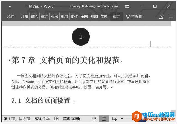Screen dimensions: 177x124
Task: Click the proofing check icon in status bar
Action: tap(57, 118)
